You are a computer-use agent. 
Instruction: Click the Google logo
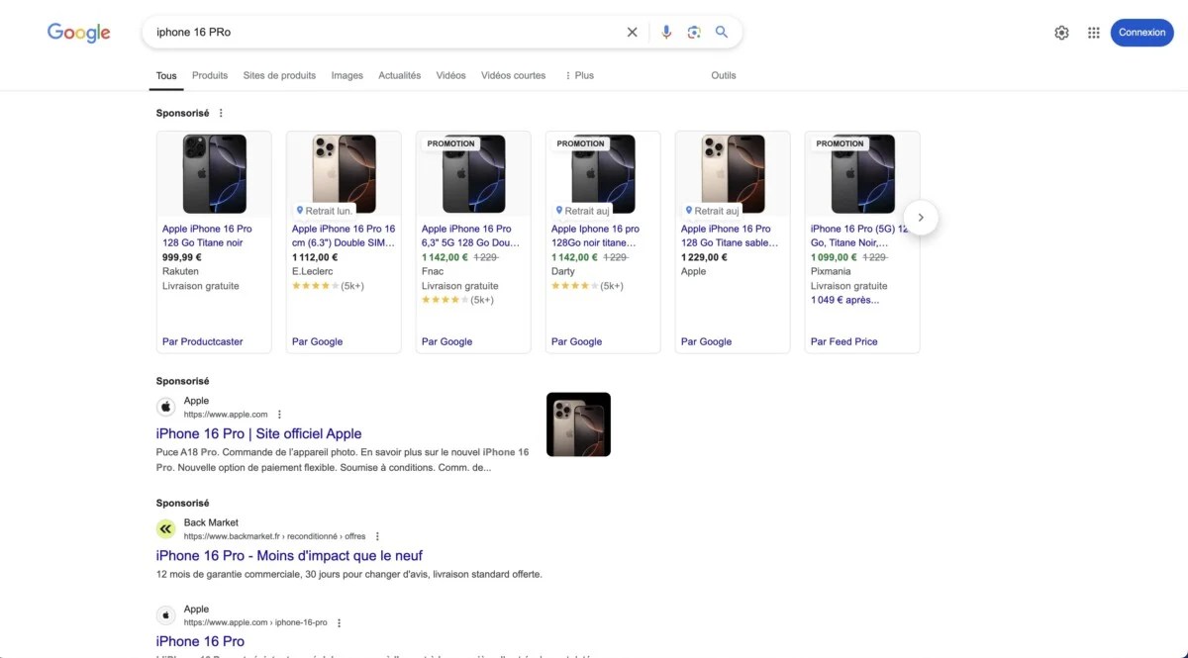tap(79, 33)
